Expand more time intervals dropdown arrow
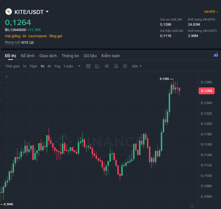Screen dimensions: 221x209 (x=79, y=66)
